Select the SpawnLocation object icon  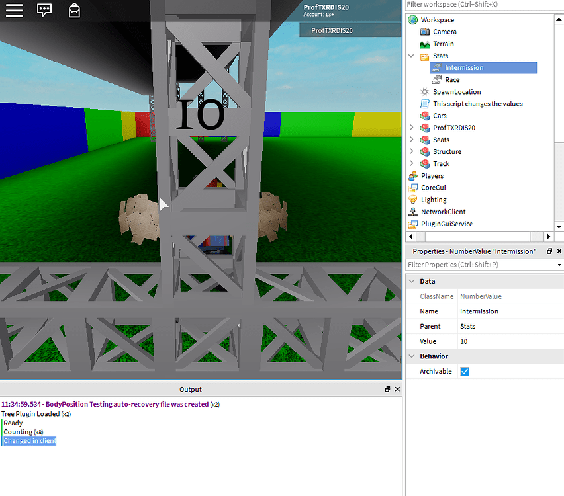coord(424,91)
